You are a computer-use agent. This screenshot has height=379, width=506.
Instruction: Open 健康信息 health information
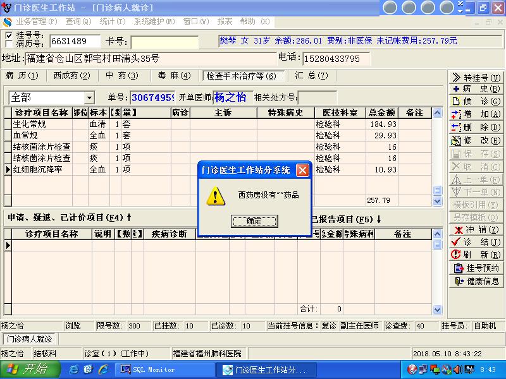pos(476,281)
